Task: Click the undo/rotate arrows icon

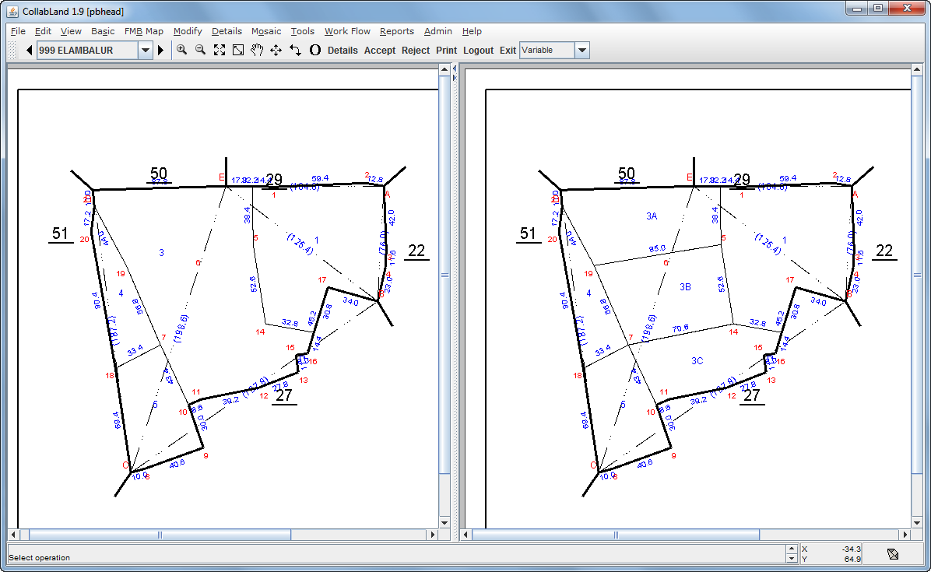Action: click(x=295, y=50)
